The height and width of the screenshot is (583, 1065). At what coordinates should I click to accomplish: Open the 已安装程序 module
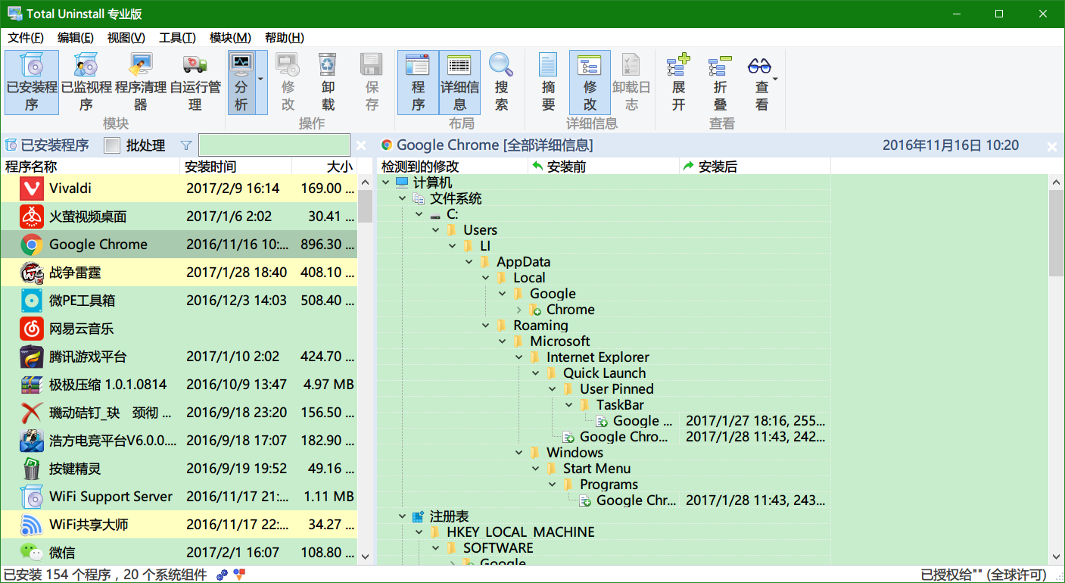[32, 83]
